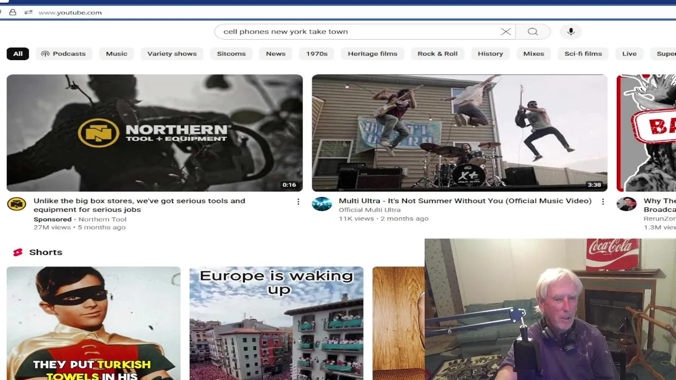Viewport: 676px width, 380px height.
Task: Open the RerunZone channel avatar
Action: pyautogui.click(x=626, y=204)
